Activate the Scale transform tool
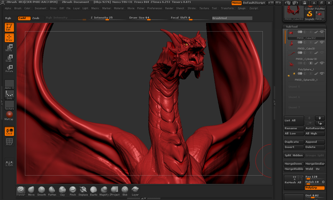The width and height of the screenshot is (333, 200). 9,58
